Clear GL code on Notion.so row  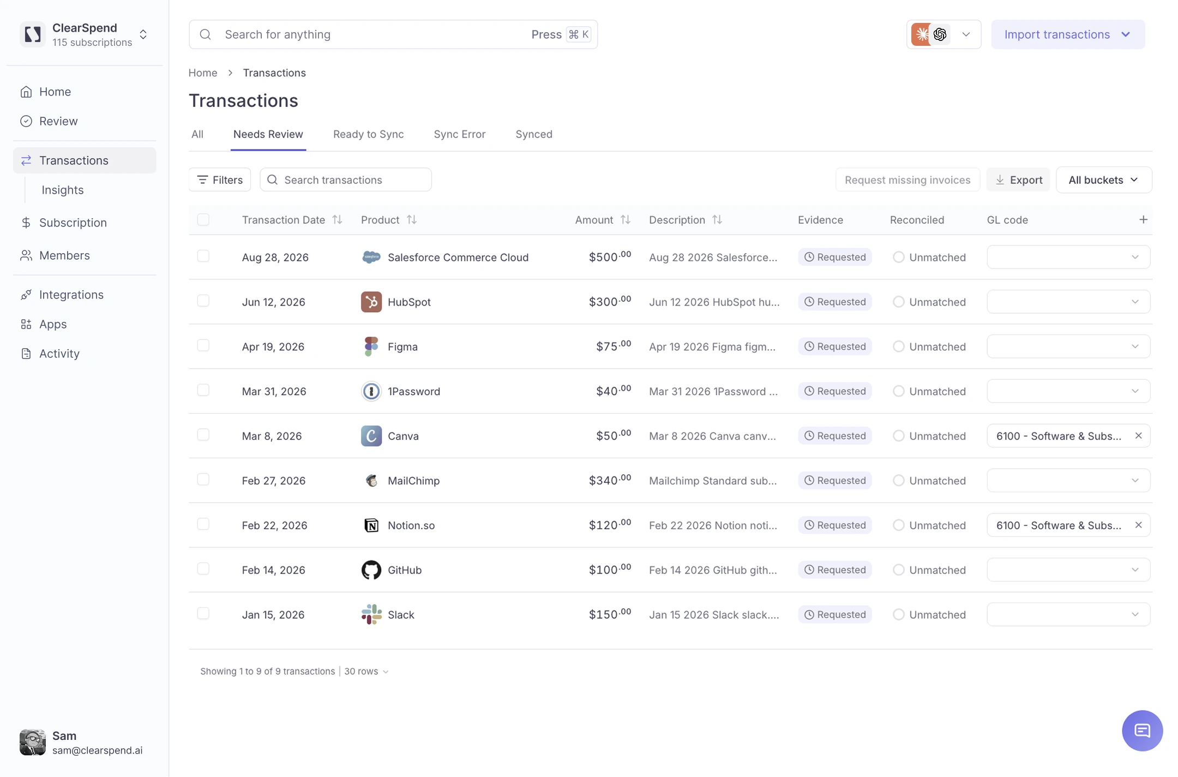1139,525
